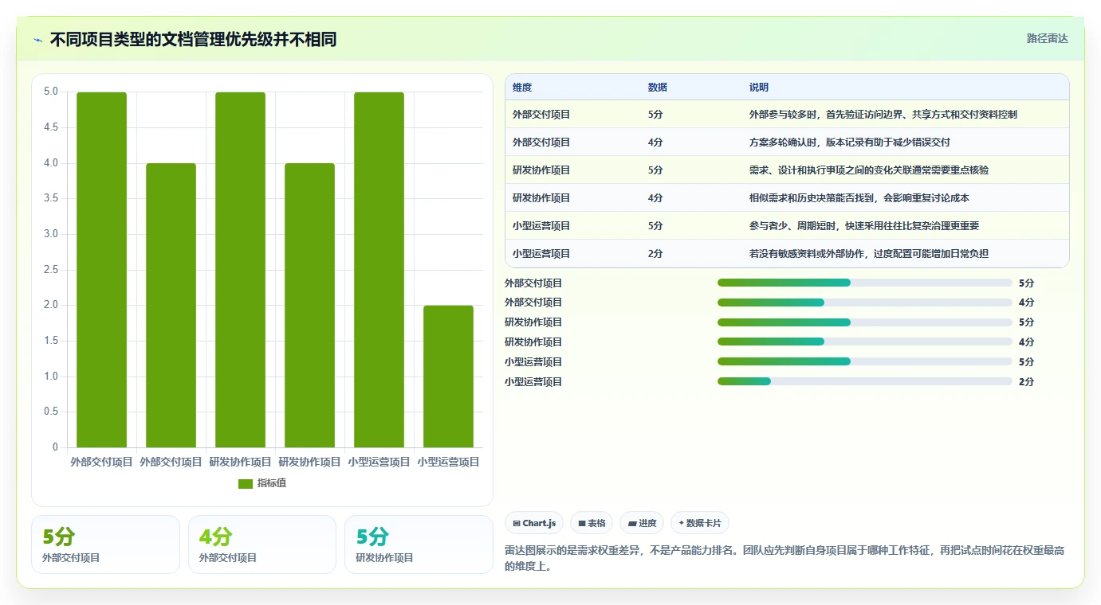Click the 2分 value ending the 小型运营项目 progress row
This screenshot has height=605, width=1101.
point(1026,382)
